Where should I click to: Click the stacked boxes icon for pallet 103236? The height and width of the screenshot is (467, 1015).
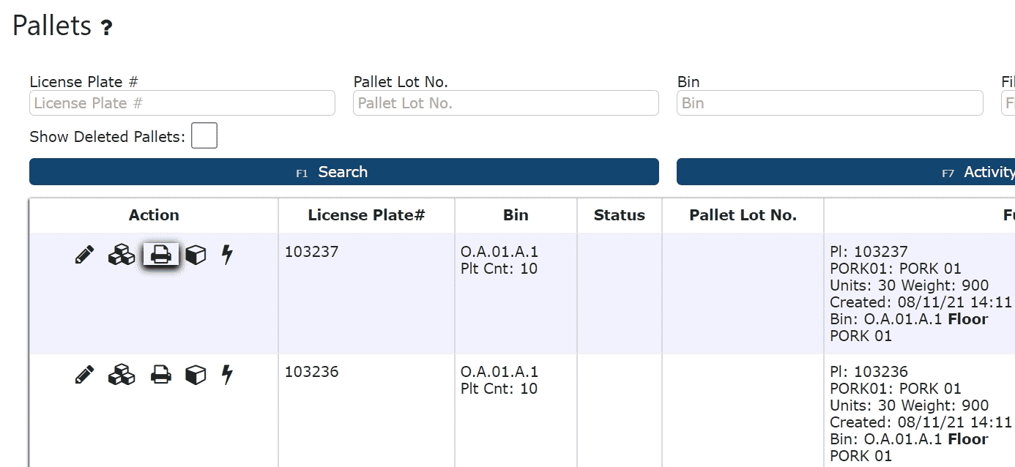tap(122, 375)
